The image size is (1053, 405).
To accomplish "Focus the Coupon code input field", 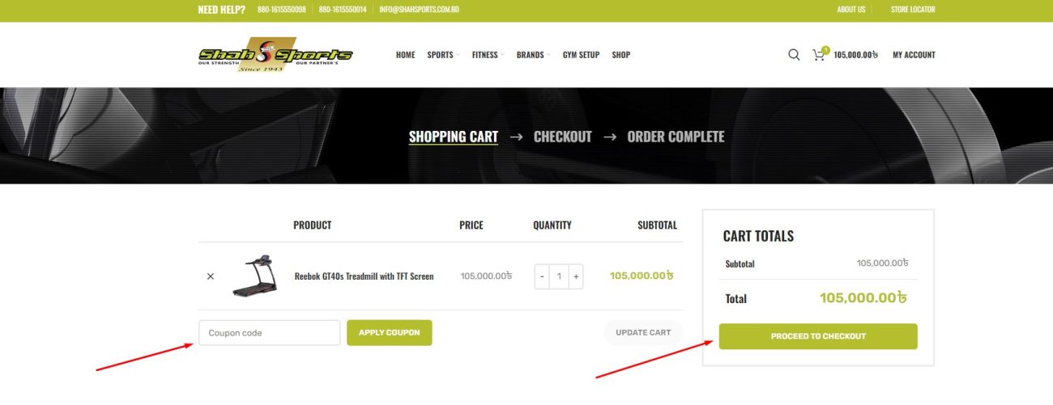I will (269, 333).
